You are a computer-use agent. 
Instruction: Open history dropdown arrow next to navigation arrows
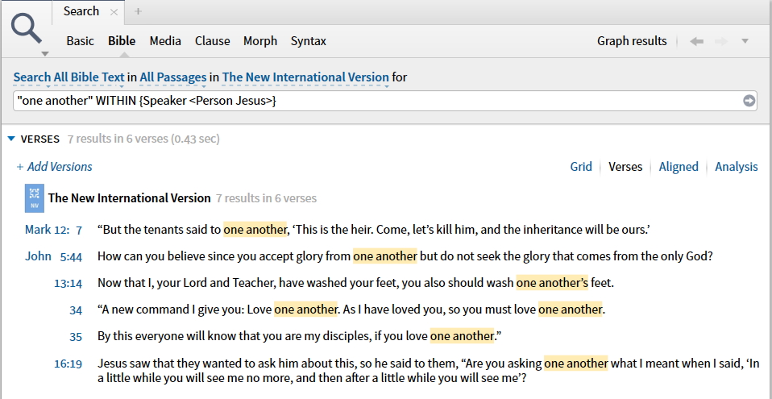(745, 41)
